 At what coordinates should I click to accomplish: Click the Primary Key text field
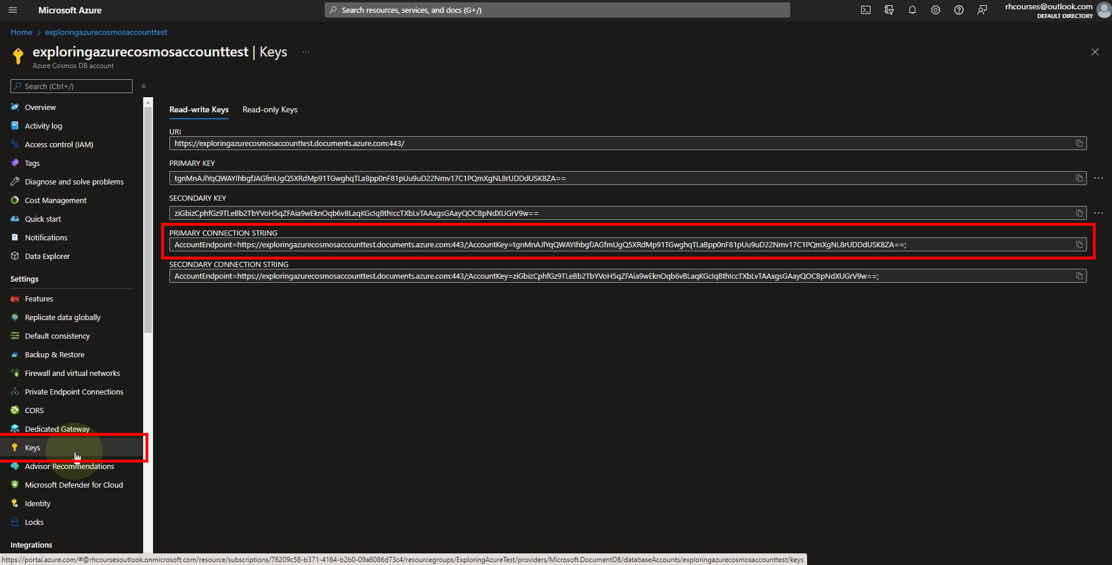coord(628,178)
